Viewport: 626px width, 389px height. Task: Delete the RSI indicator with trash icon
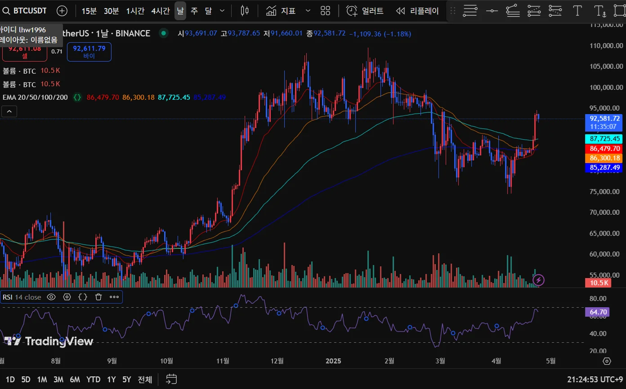click(x=98, y=297)
